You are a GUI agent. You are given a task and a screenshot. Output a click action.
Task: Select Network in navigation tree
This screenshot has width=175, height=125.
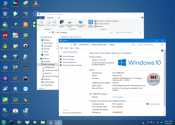(x=46, y=79)
